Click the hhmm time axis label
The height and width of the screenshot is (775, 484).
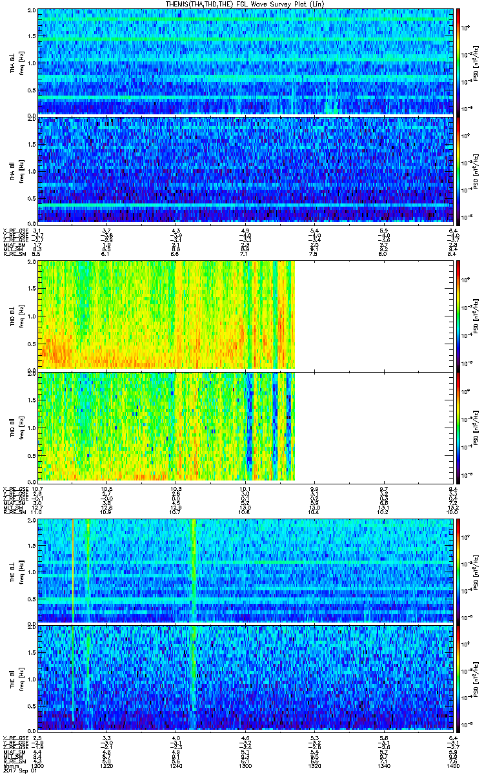point(11,765)
